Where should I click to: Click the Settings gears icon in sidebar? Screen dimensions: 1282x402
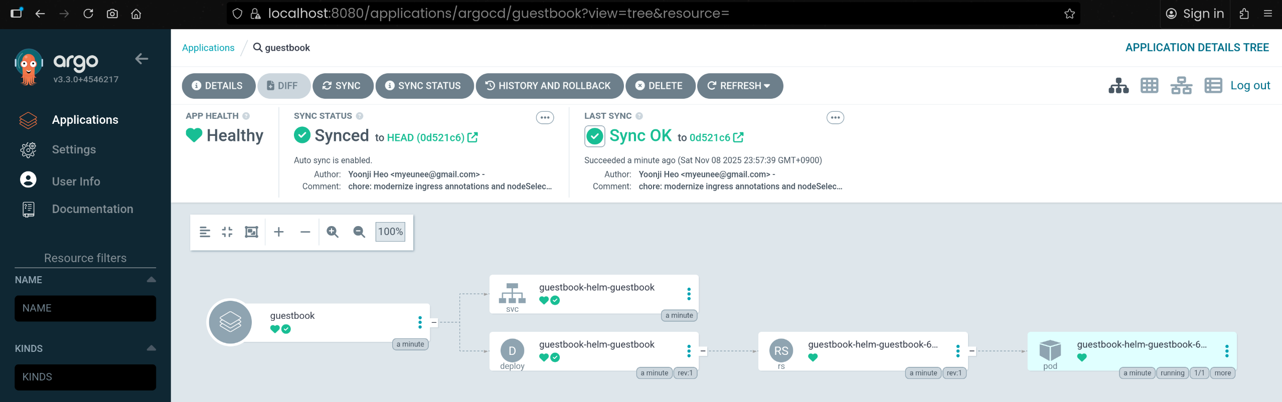click(x=28, y=149)
